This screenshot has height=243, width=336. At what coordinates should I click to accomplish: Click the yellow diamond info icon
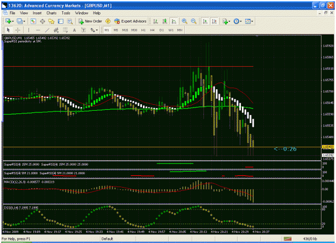pos(108,21)
